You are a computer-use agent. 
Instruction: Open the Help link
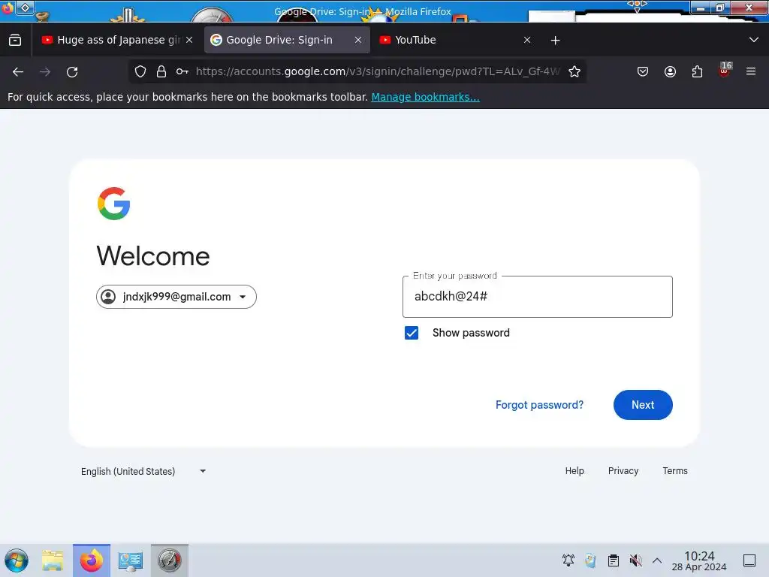(x=574, y=471)
